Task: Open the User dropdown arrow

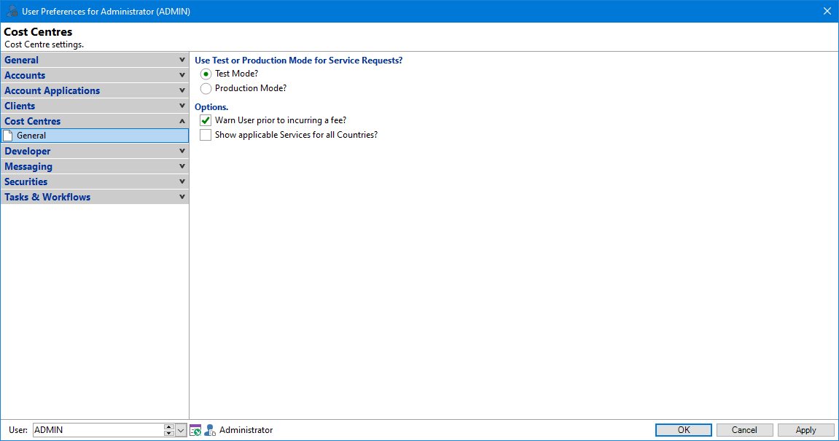Action: tap(181, 430)
